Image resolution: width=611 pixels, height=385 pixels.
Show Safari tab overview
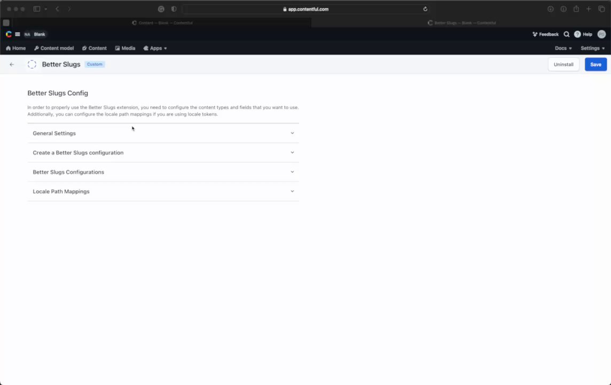point(601,9)
